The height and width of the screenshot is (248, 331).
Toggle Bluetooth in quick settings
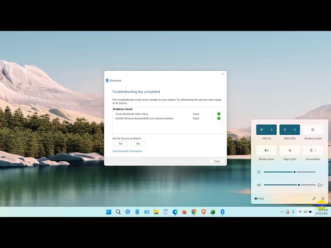coord(284,130)
